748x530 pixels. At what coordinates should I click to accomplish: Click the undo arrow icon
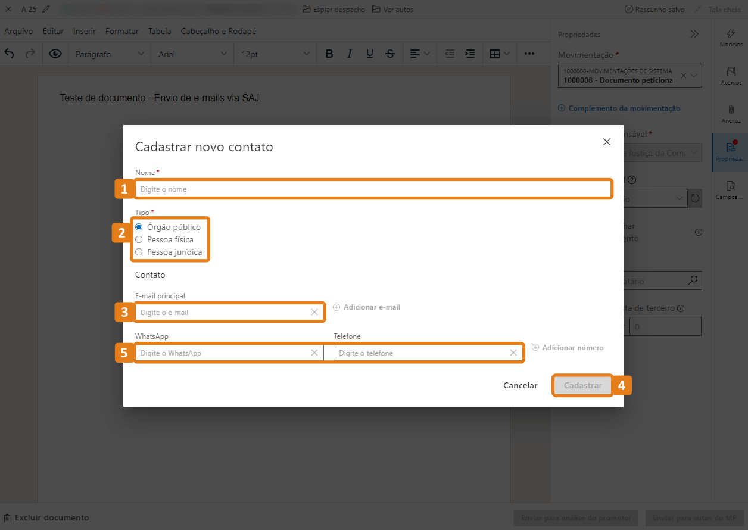click(x=10, y=54)
